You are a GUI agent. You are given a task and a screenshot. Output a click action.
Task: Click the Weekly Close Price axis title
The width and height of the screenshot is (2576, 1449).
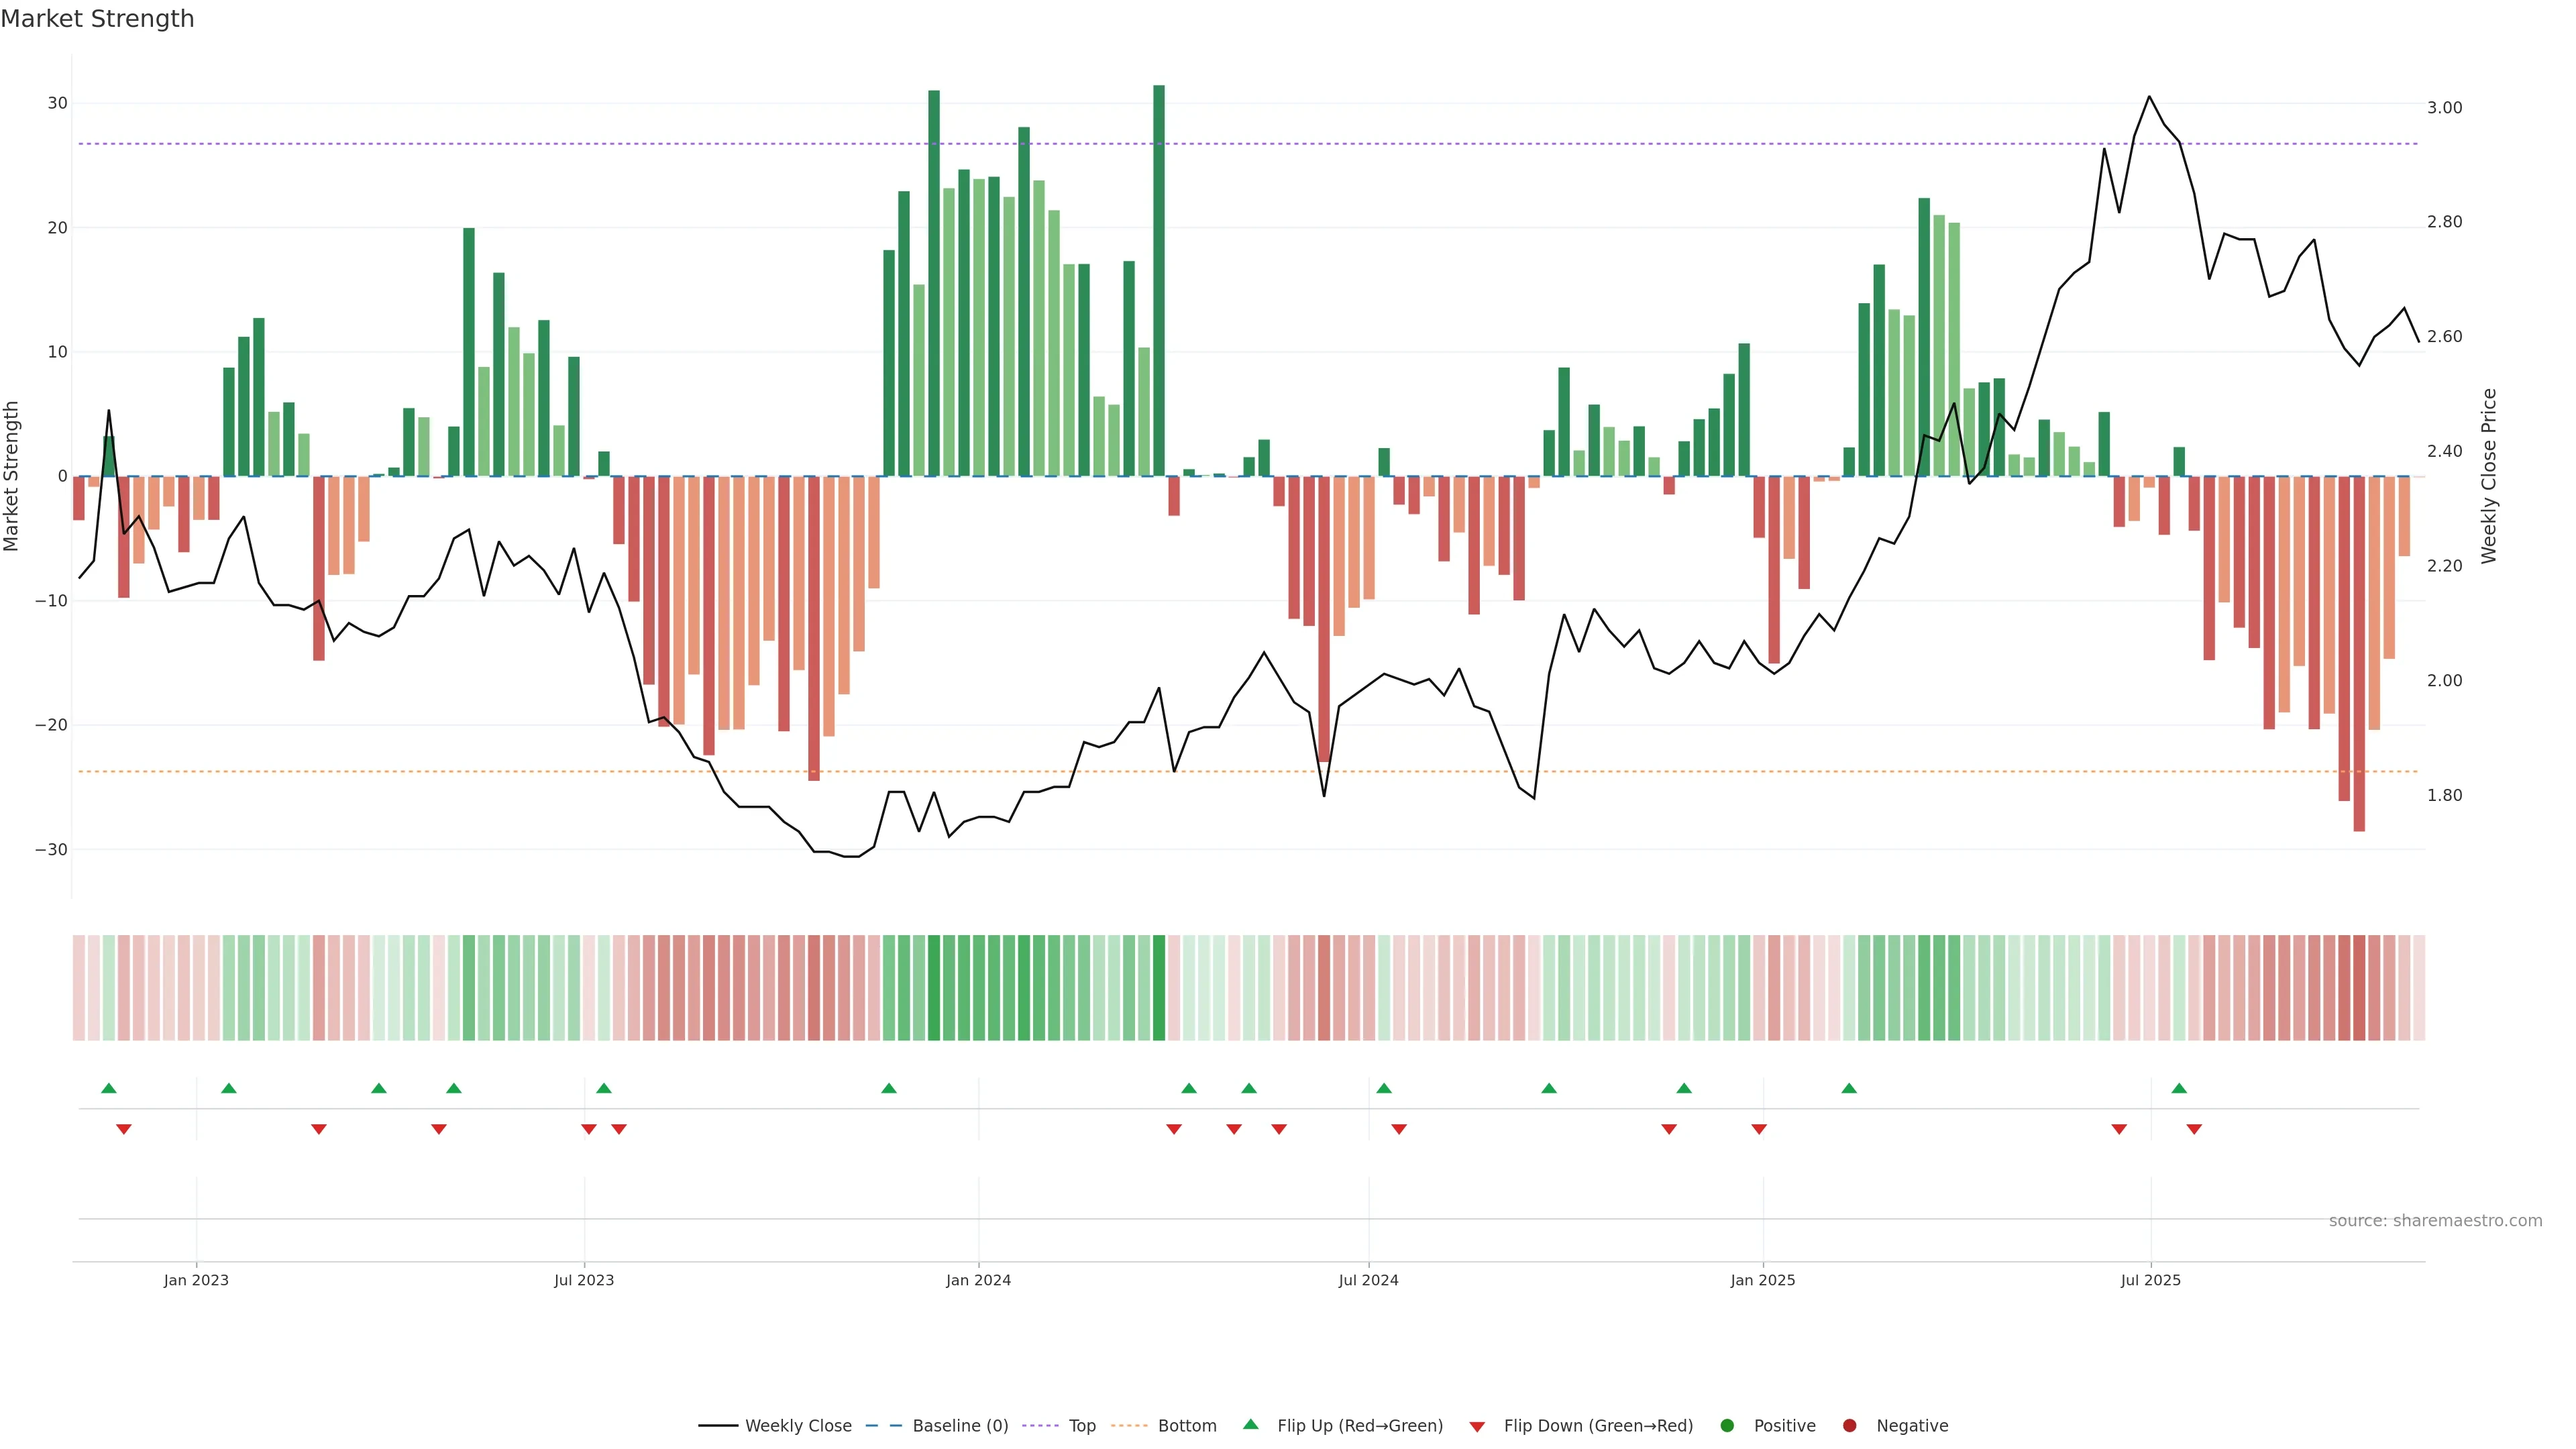tap(2489, 476)
